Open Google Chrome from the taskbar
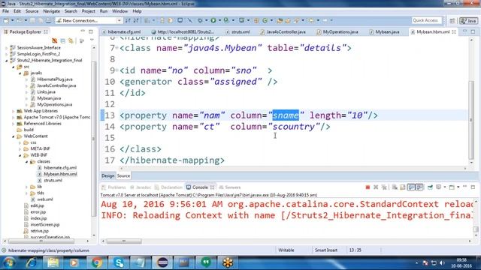The height and width of the screenshot is (270, 481). [x=97, y=262]
